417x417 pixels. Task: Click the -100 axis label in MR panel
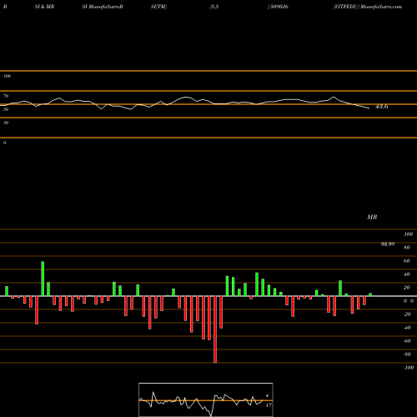click(x=409, y=368)
